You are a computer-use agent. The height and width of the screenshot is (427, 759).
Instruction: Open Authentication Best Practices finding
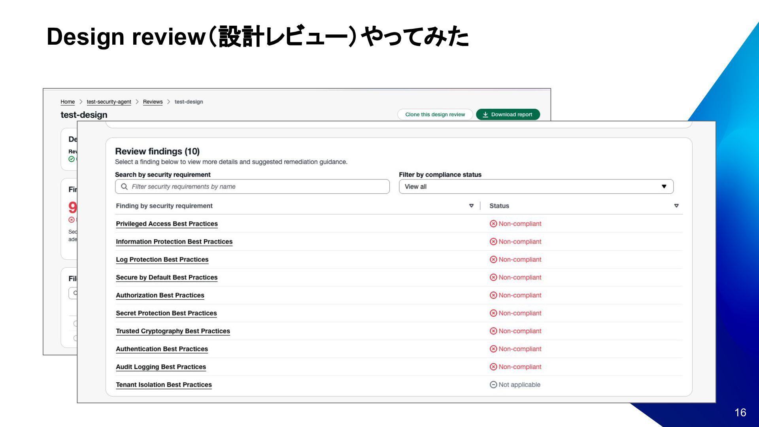[x=162, y=349]
